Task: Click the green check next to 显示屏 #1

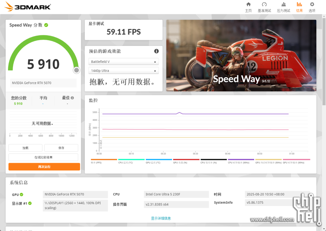Action: coord(30,203)
